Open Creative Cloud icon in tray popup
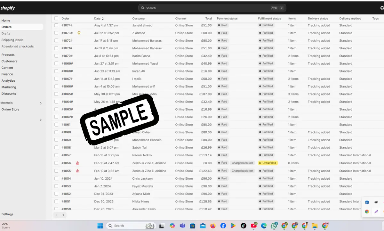 click(376, 202)
